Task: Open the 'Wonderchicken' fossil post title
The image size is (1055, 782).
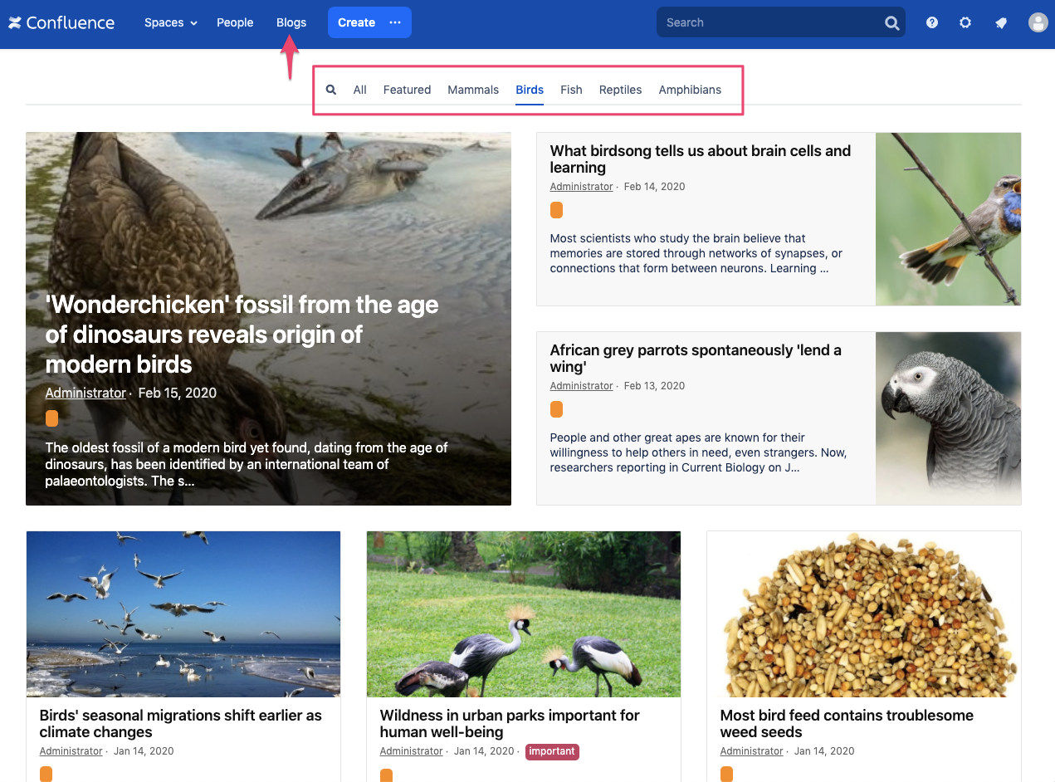Action: pyautogui.click(x=242, y=335)
